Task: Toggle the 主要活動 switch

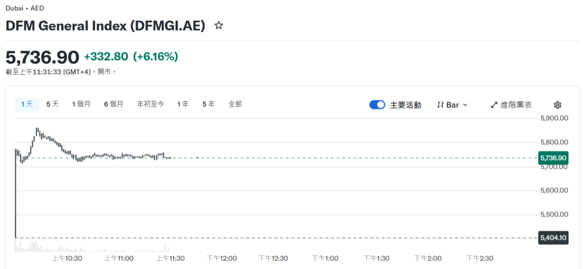Action: (377, 105)
